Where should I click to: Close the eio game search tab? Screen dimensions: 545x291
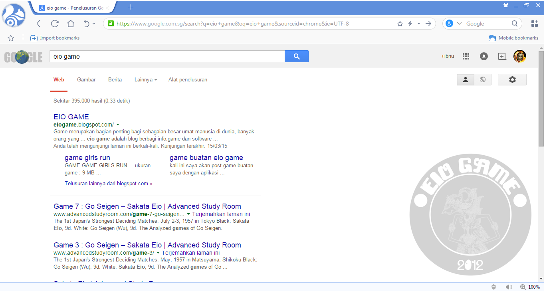107,8
